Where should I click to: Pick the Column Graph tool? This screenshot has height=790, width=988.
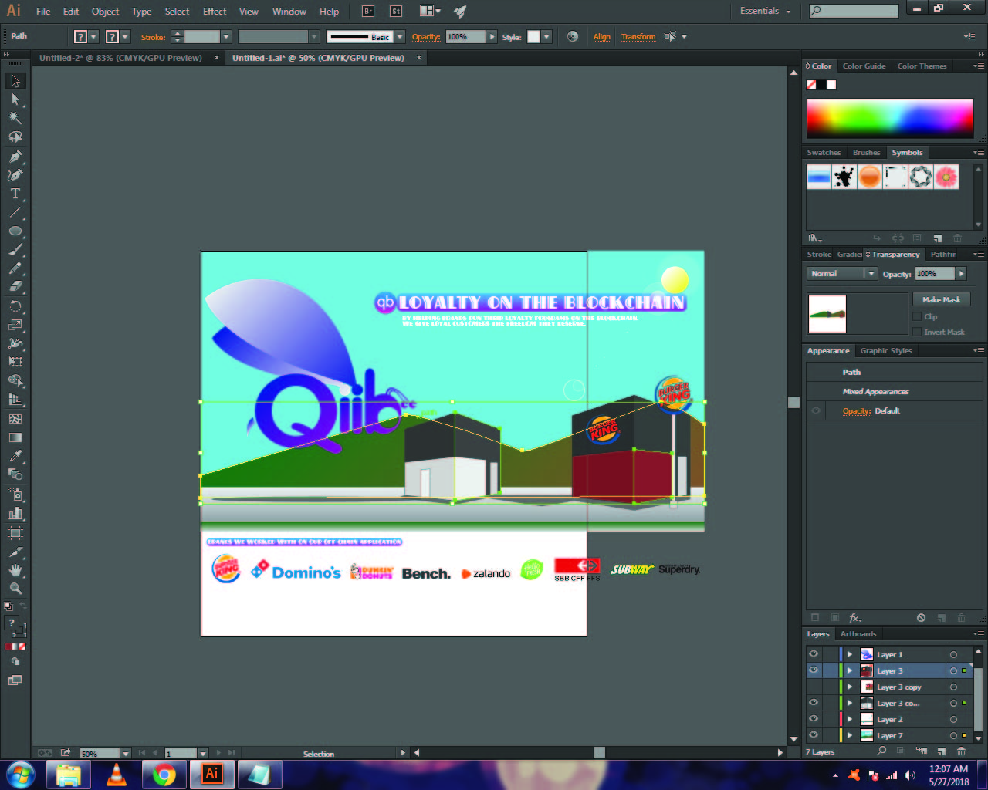(15, 514)
